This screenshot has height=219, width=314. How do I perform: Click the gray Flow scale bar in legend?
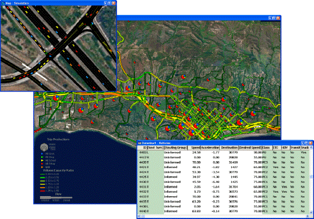tap(56, 197)
